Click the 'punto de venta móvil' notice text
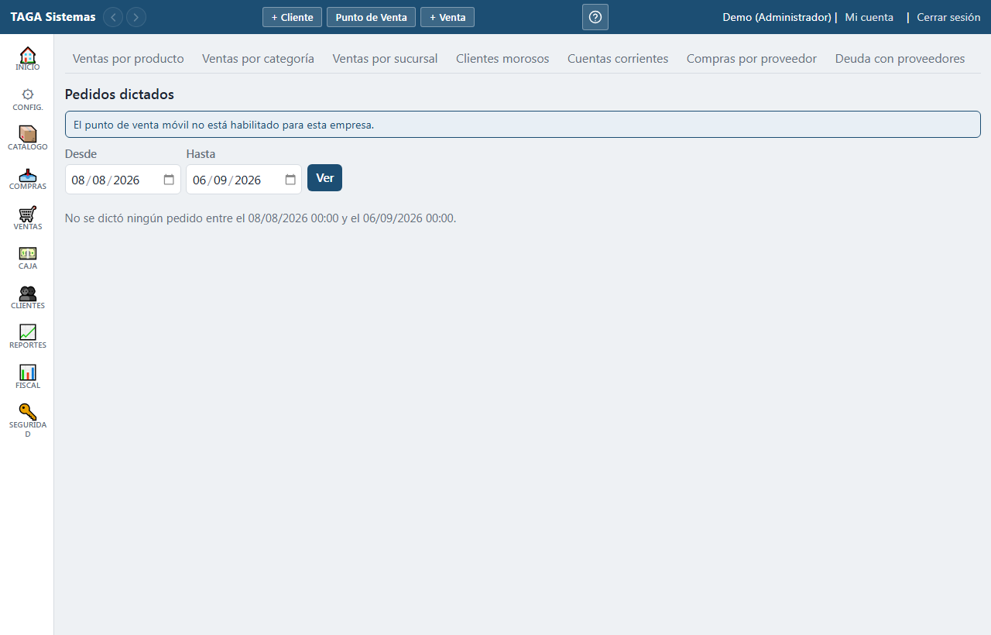The image size is (991, 635). tap(224, 125)
